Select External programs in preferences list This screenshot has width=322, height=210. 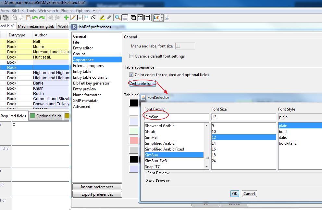[97, 66]
